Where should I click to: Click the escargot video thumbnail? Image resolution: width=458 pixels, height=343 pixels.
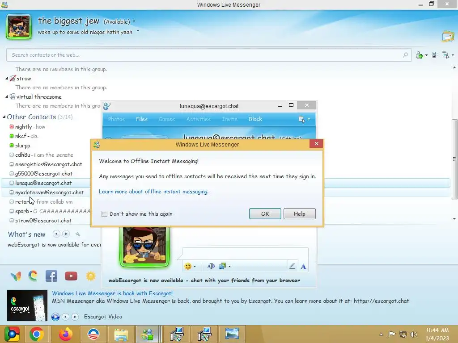pyautogui.click(x=27, y=305)
